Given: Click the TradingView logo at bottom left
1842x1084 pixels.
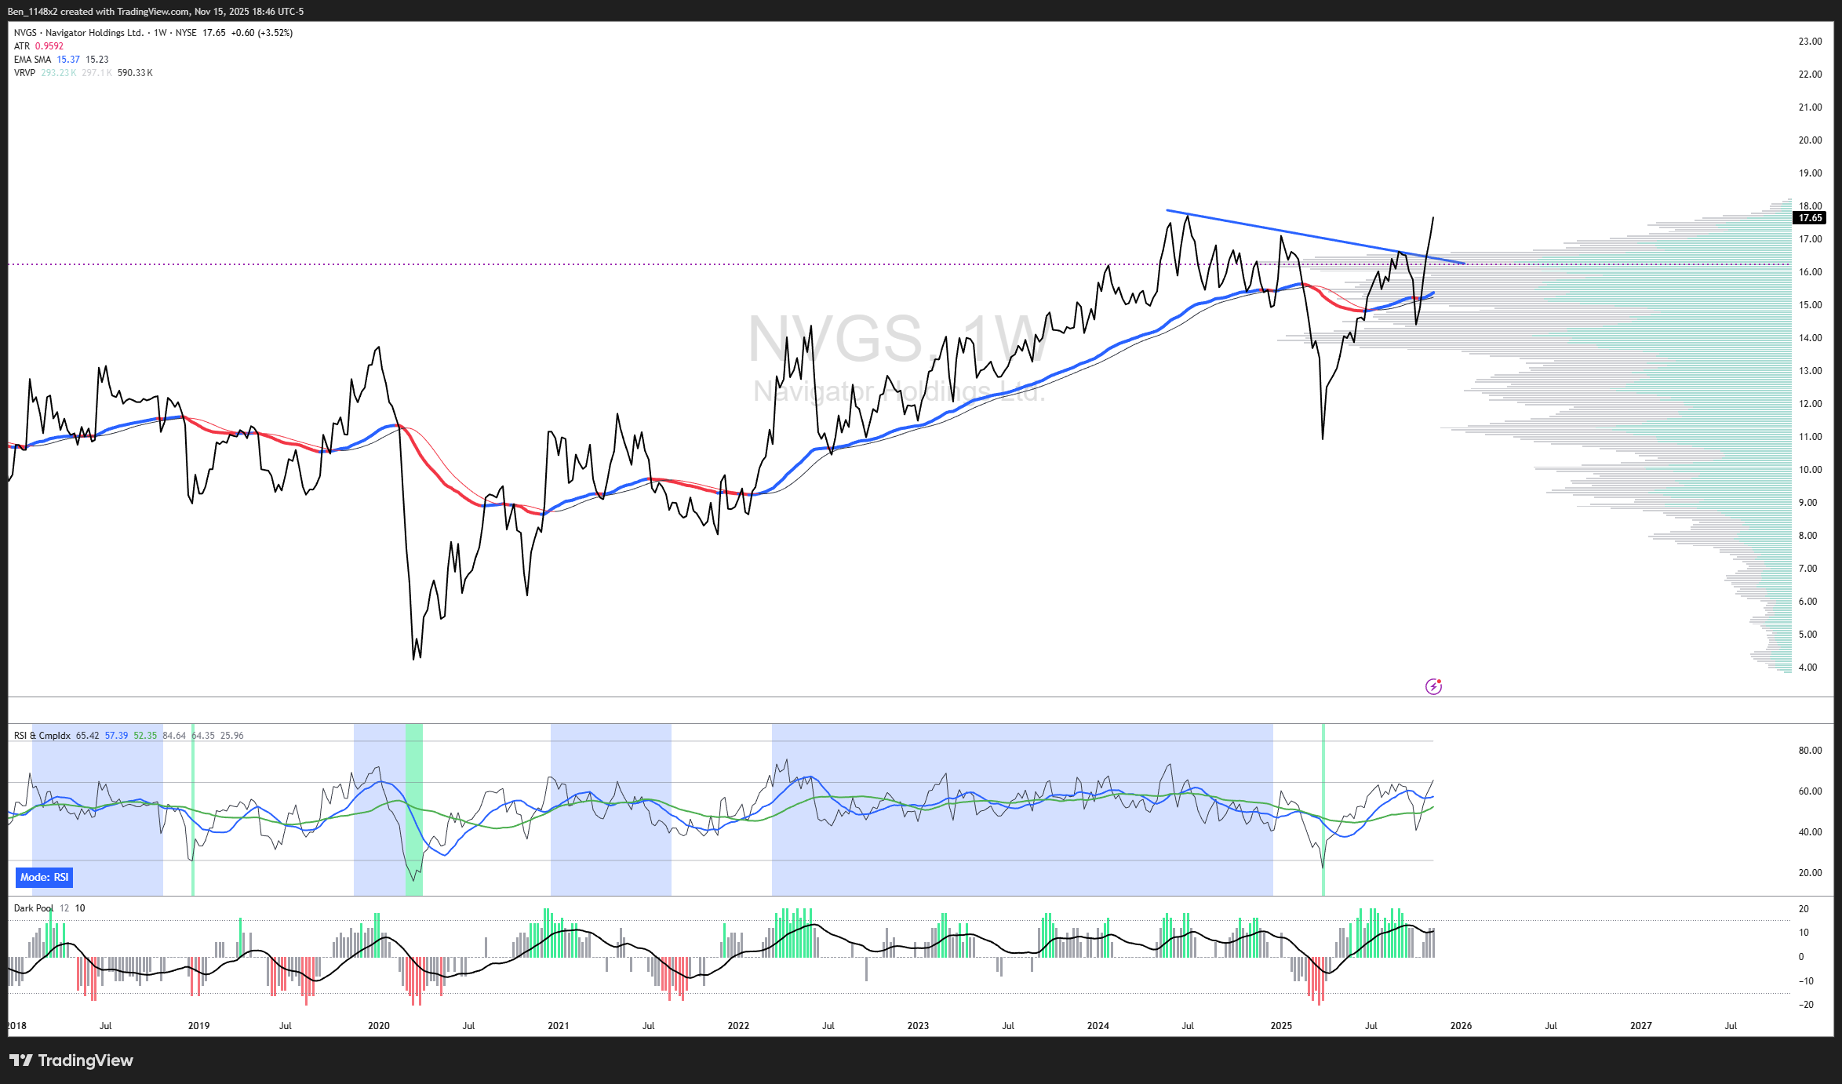Looking at the screenshot, I should [71, 1060].
